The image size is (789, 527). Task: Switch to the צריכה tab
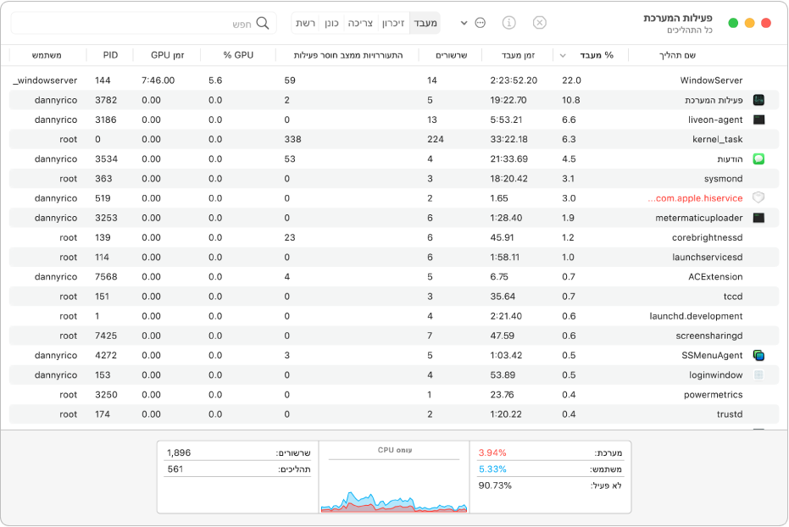click(360, 23)
